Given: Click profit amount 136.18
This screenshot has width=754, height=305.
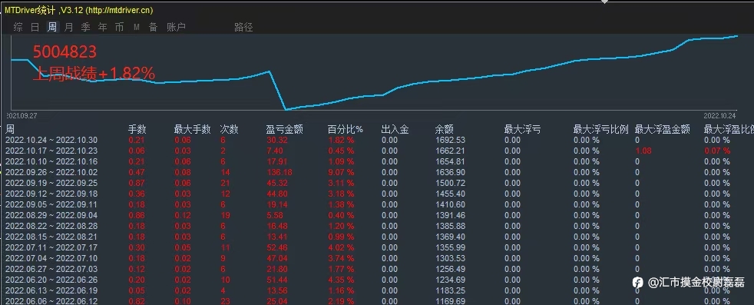Looking at the screenshot, I should (279, 172).
